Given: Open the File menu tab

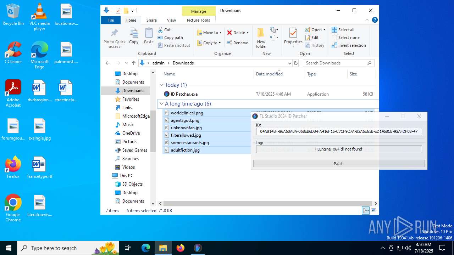Looking at the screenshot, I should (x=111, y=20).
